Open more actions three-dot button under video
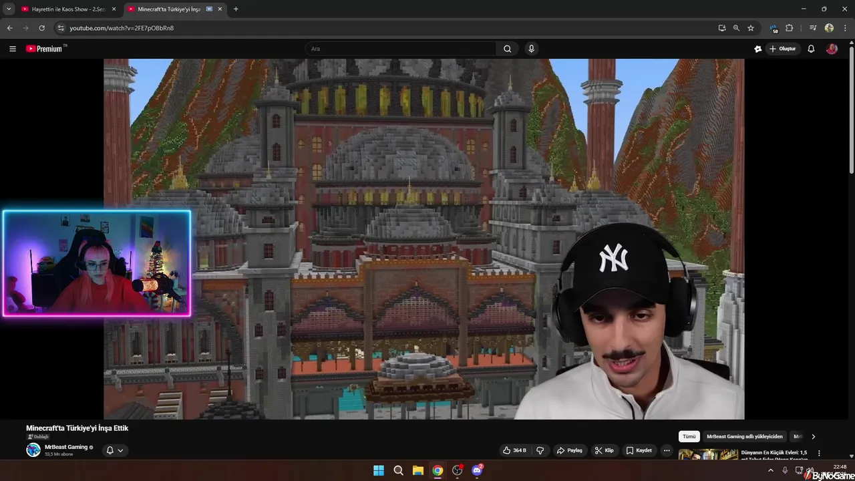855x481 pixels. coord(667,450)
